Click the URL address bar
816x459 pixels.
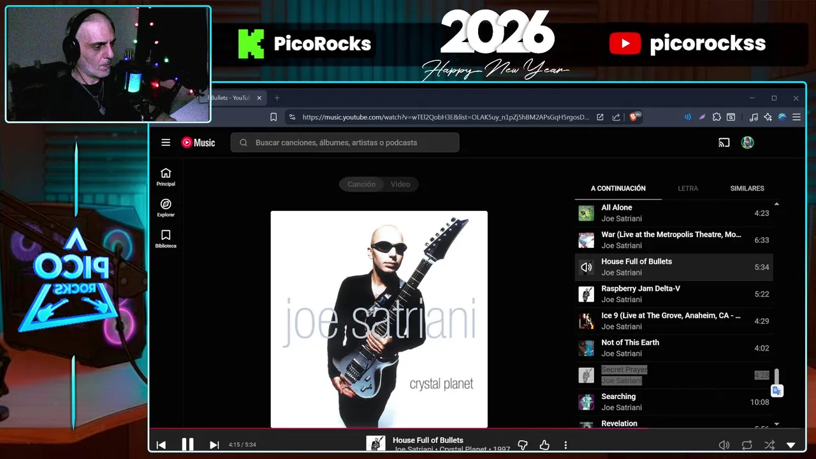point(446,117)
